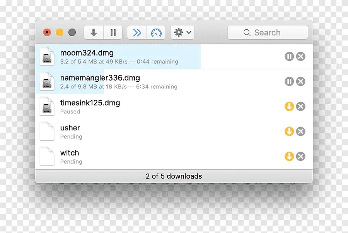Viewport: 348px width, 233px height.
Task: Click the magnifying glass search icon
Action: [x=247, y=33]
